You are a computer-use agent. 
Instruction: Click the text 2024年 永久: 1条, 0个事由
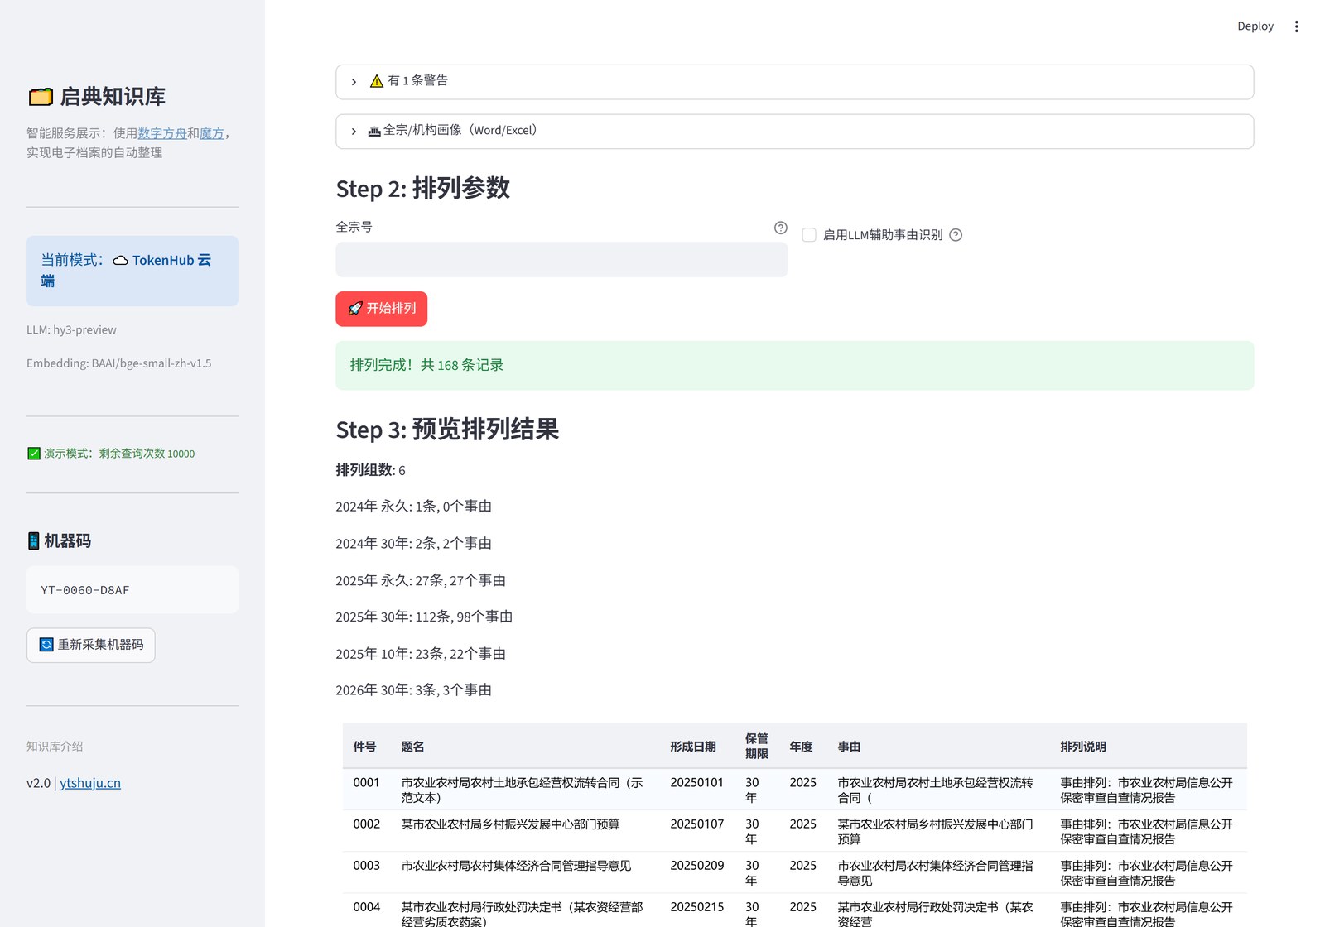pyautogui.click(x=414, y=507)
